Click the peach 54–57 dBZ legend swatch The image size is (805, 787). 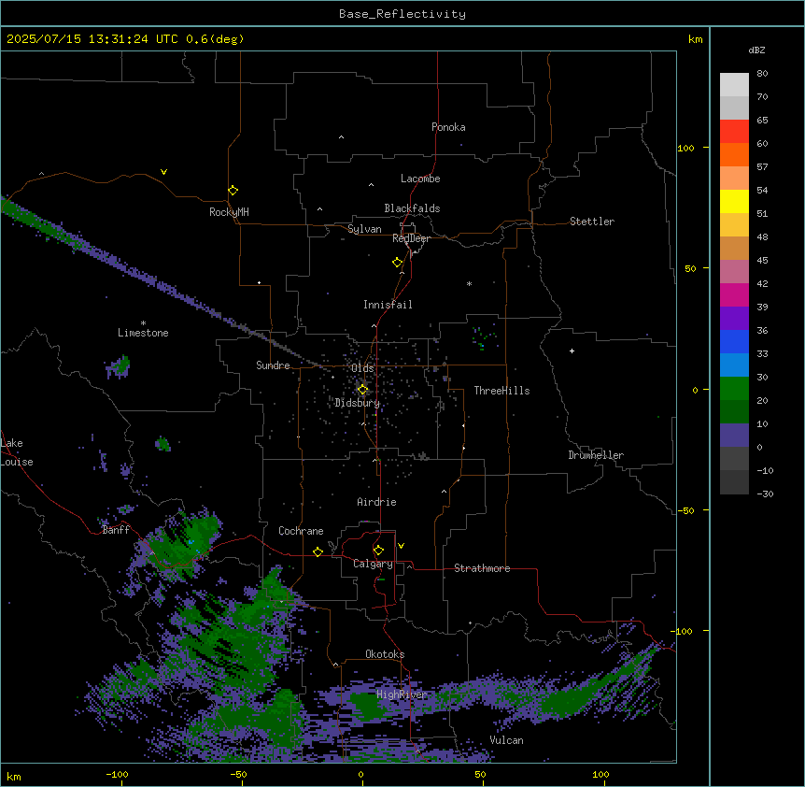pos(734,179)
